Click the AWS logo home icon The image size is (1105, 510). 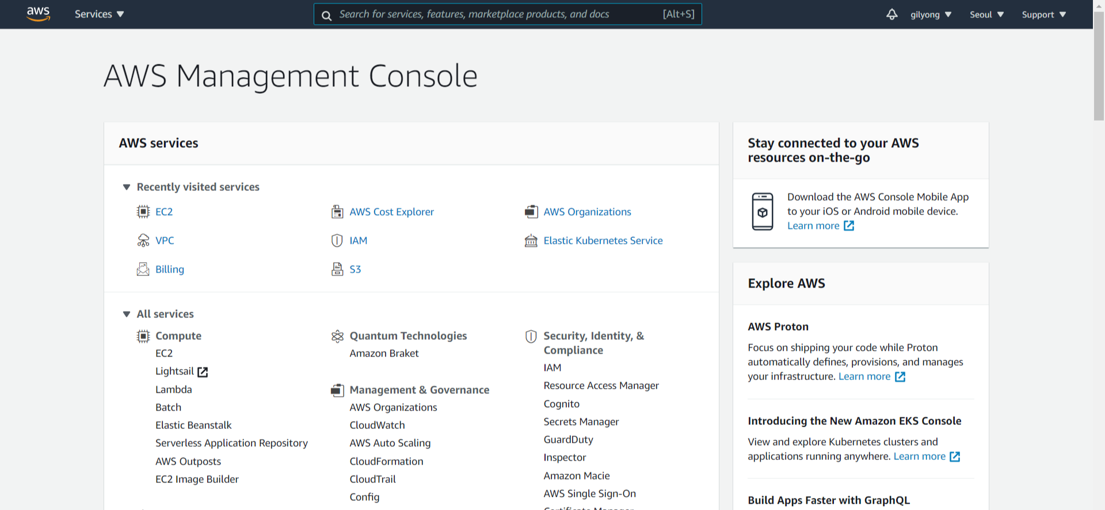pyautogui.click(x=38, y=14)
